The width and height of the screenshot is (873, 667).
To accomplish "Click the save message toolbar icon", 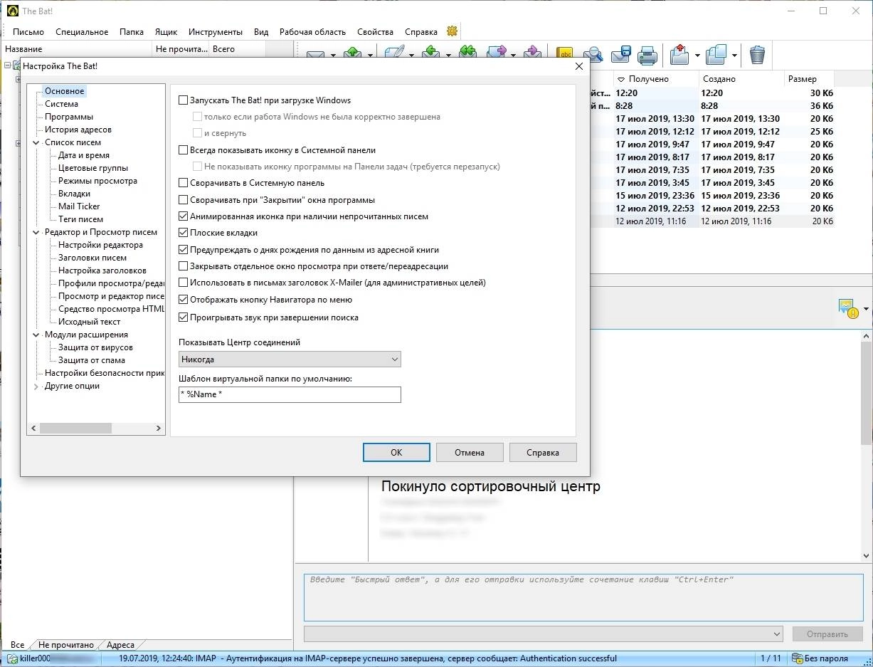I will coord(620,54).
